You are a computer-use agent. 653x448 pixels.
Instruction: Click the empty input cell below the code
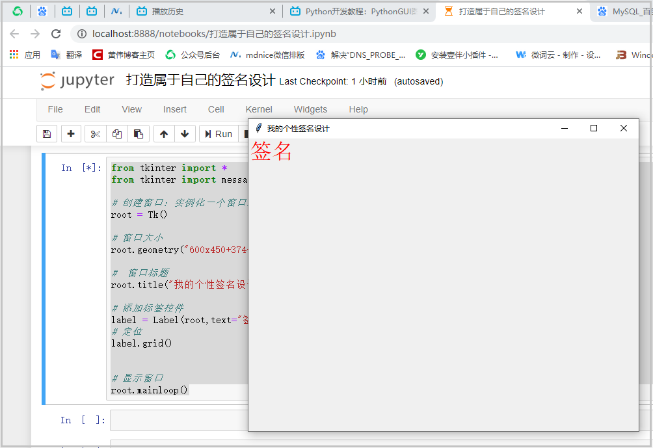[182, 420]
